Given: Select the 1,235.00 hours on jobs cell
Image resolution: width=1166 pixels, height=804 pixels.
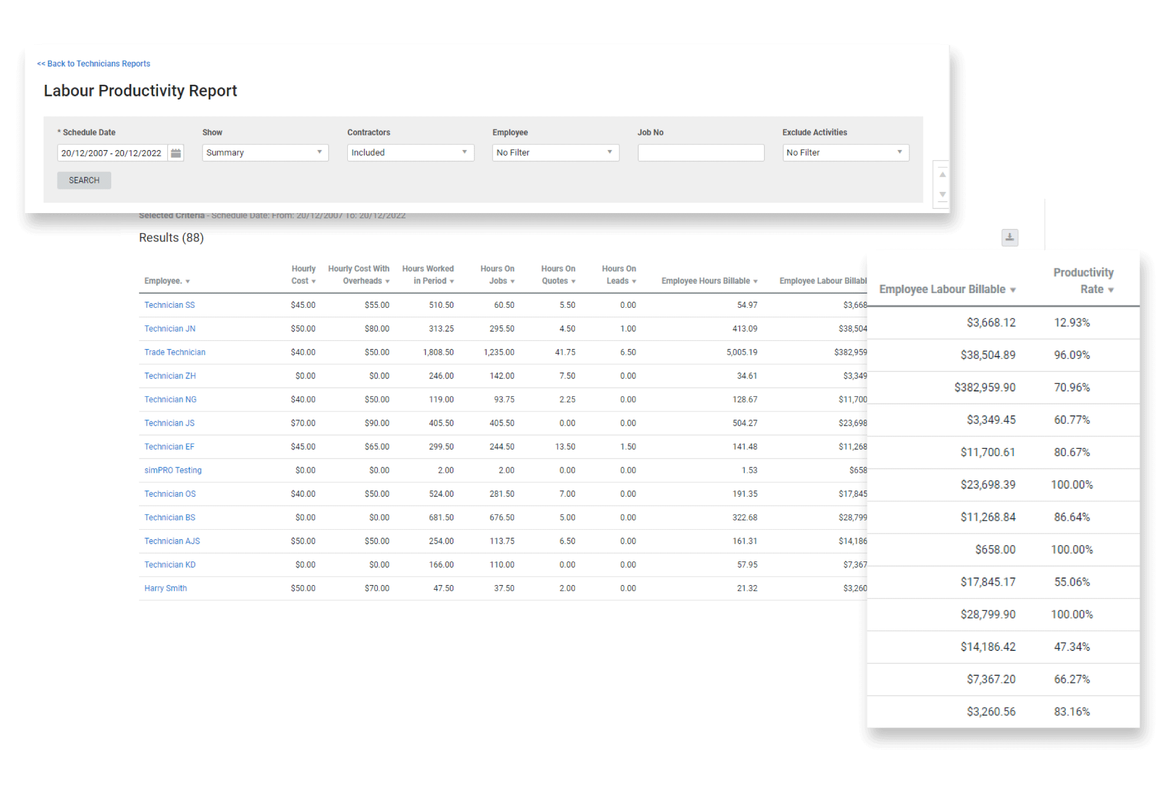Looking at the screenshot, I should [499, 352].
